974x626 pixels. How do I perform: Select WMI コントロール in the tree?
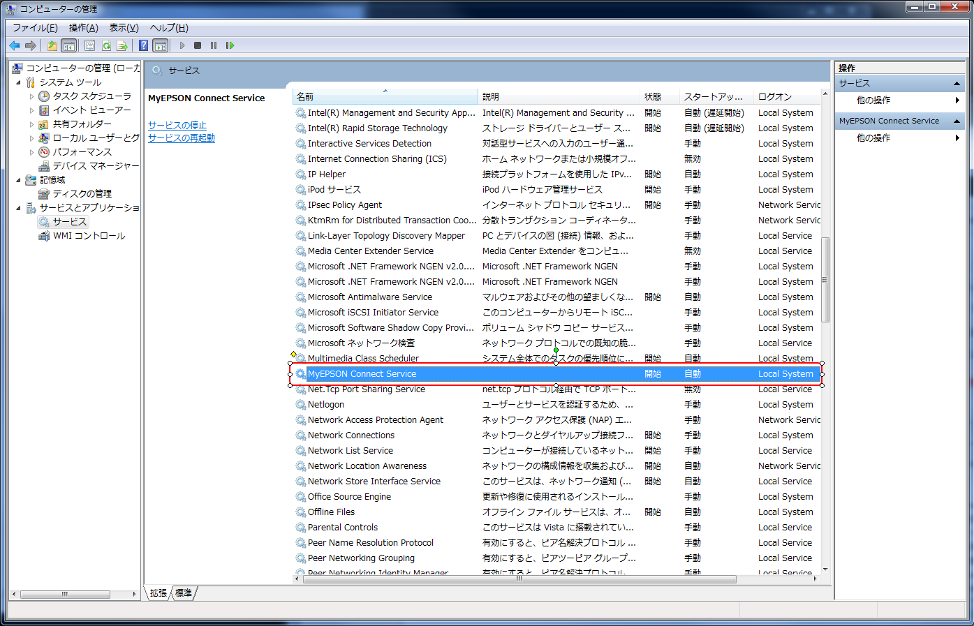coord(89,235)
